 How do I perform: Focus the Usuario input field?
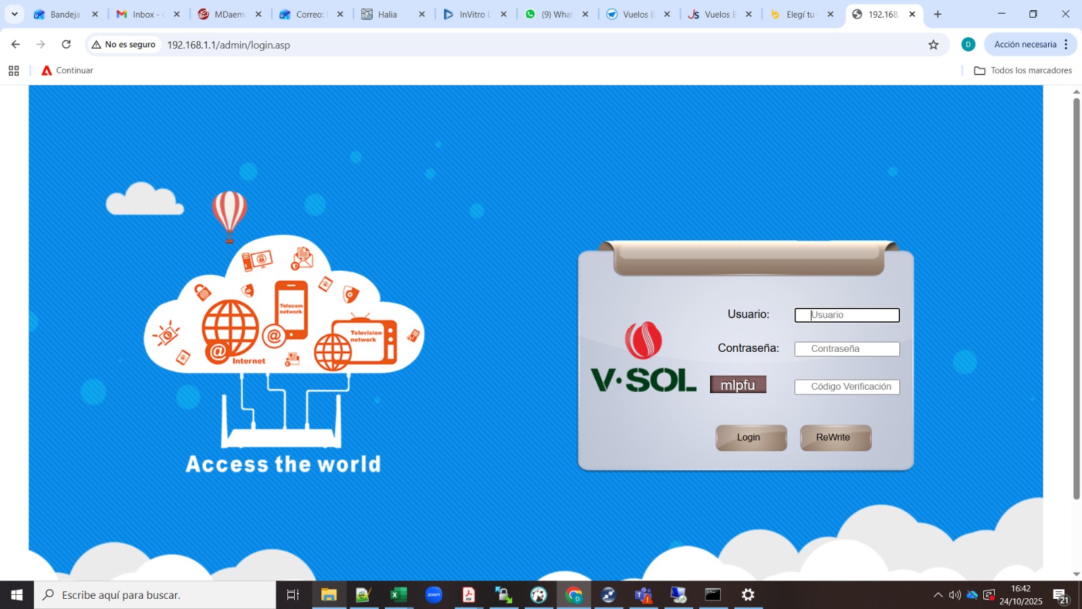(x=847, y=315)
